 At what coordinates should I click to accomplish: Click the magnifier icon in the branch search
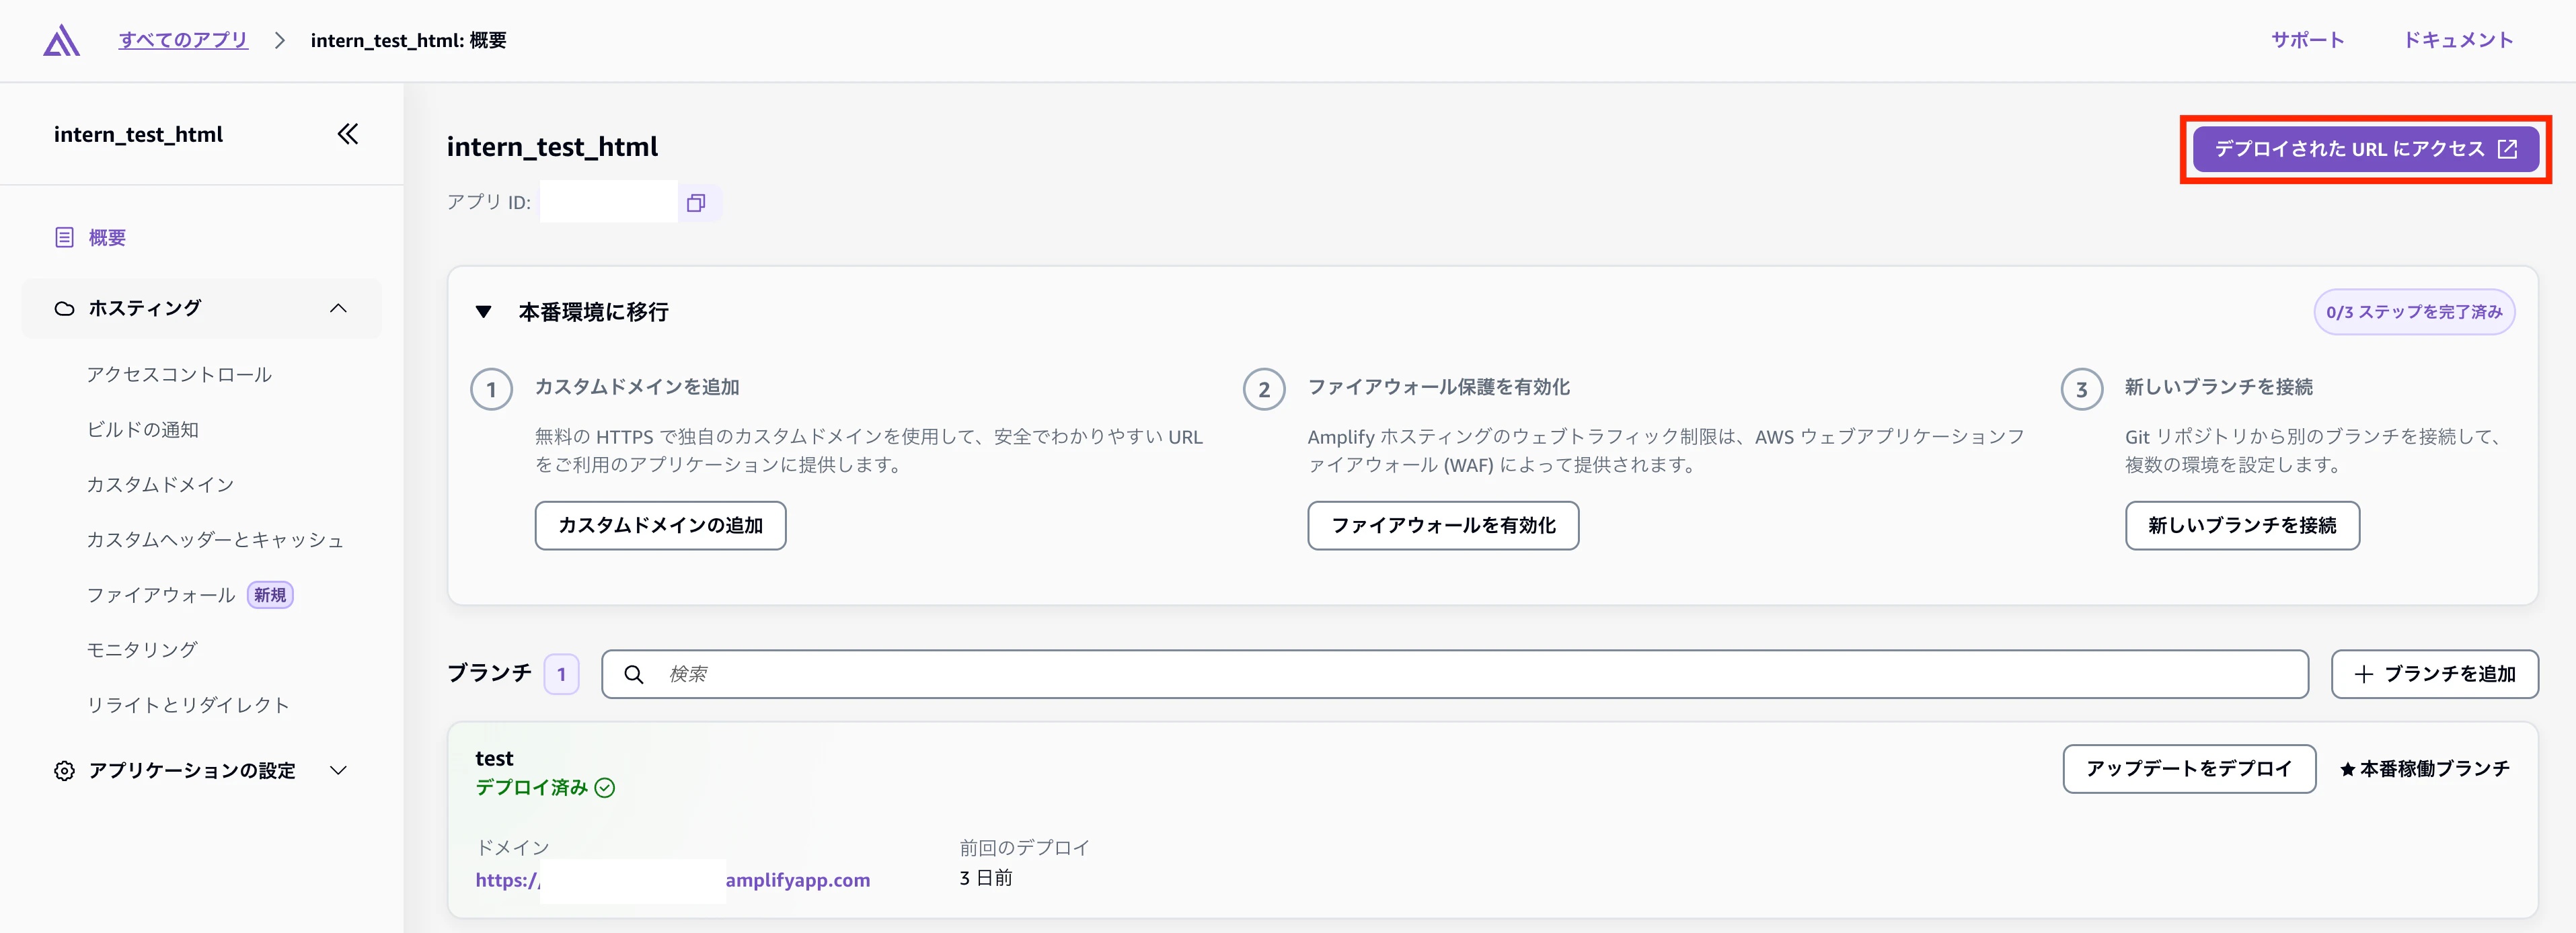click(634, 674)
